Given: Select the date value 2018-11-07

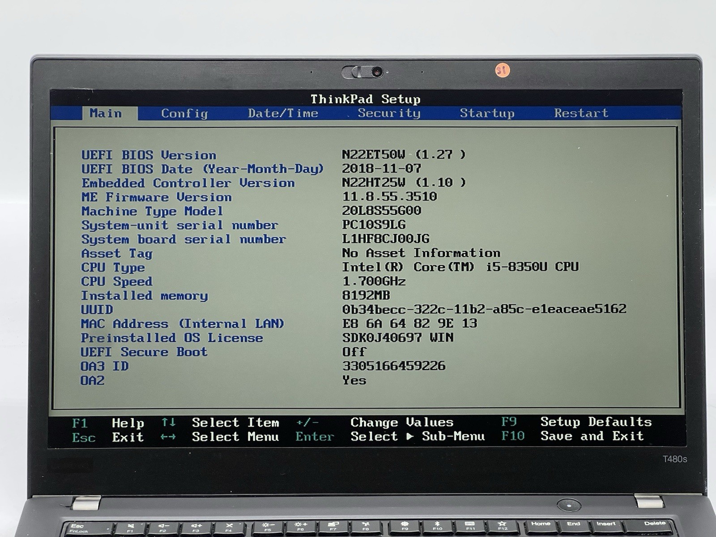Looking at the screenshot, I should [x=381, y=168].
